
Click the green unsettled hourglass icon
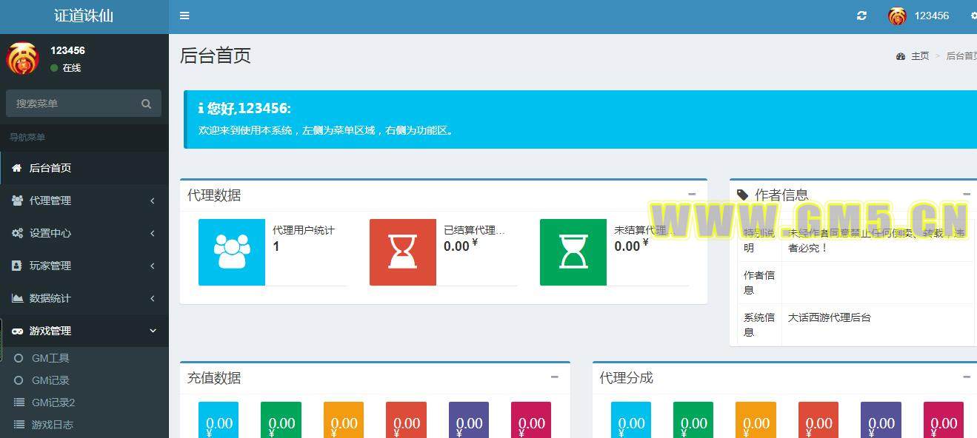click(573, 252)
